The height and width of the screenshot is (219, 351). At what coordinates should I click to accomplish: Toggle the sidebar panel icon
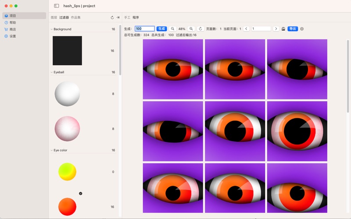pos(57,6)
